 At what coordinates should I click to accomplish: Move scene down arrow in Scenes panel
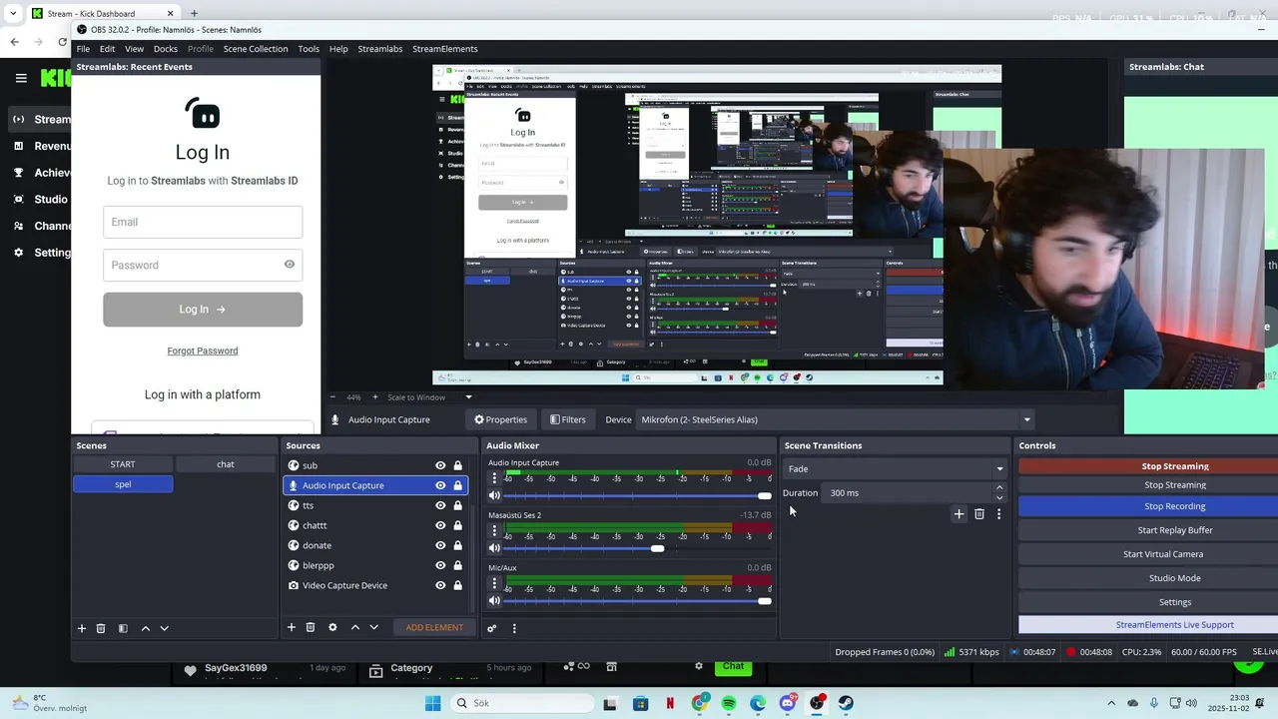(x=165, y=628)
